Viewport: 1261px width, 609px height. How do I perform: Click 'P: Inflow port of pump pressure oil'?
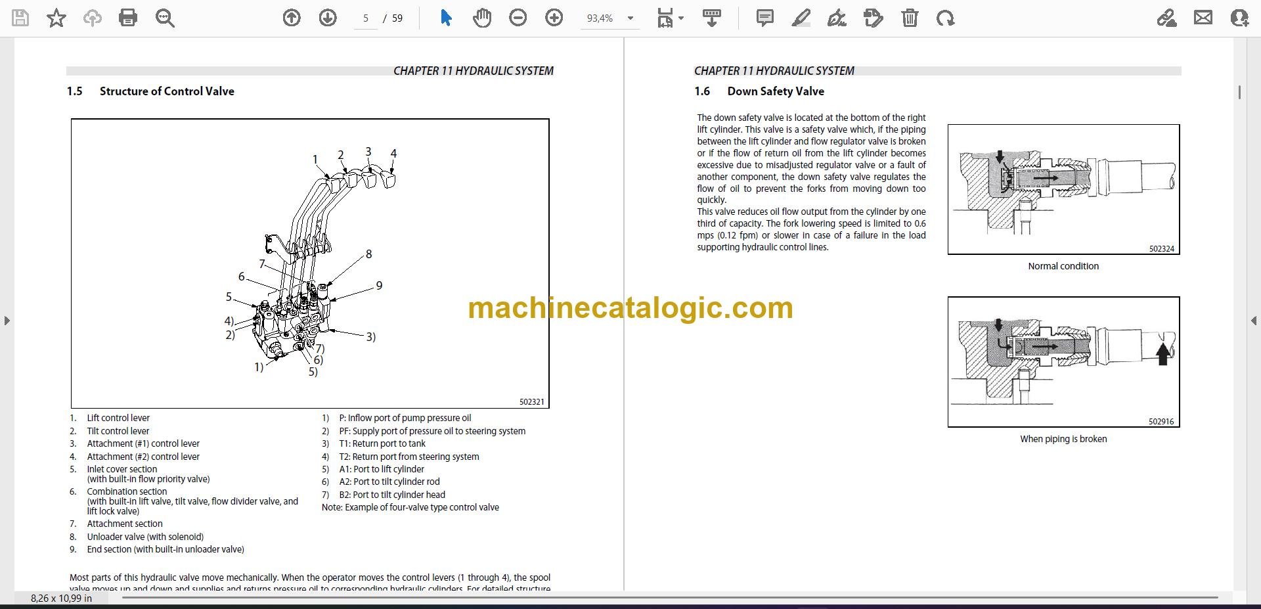pyautogui.click(x=405, y=418)
